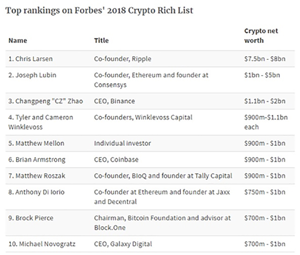This screenshot has height=255, width=300.
Task: Select the 'CEO, Binance' title text
Action: pyautogui.click(x=114, y=101)
